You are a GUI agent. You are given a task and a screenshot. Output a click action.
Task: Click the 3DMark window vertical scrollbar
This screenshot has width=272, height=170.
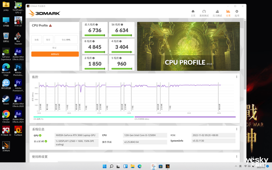pos(245,55)
